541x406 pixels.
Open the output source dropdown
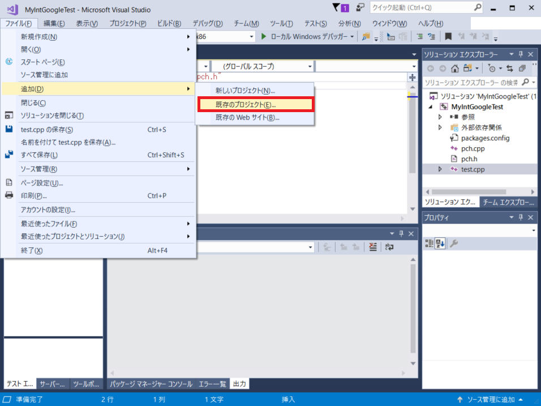click(x=310, y=247)
